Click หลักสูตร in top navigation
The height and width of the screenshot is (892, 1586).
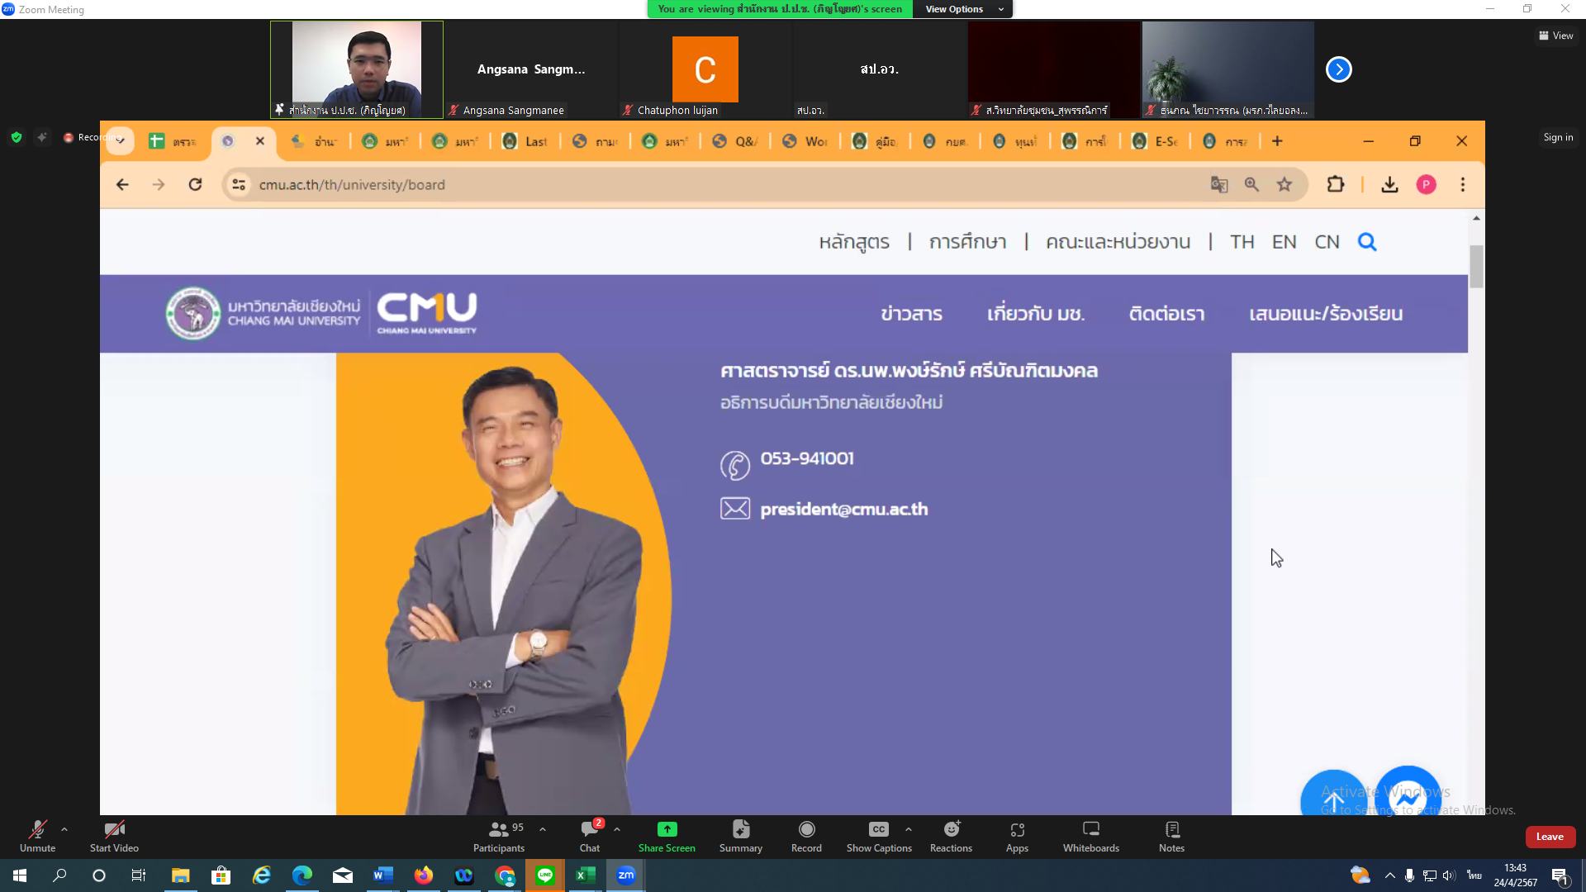tap(854, 242)
